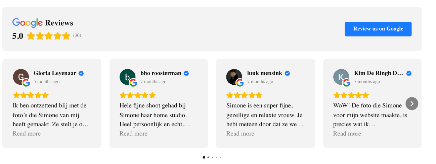Open Read more on luuk mensink's review

point(240,134)
